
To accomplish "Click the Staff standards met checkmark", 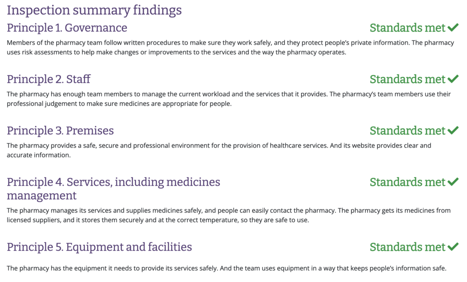I will [453, 79].
